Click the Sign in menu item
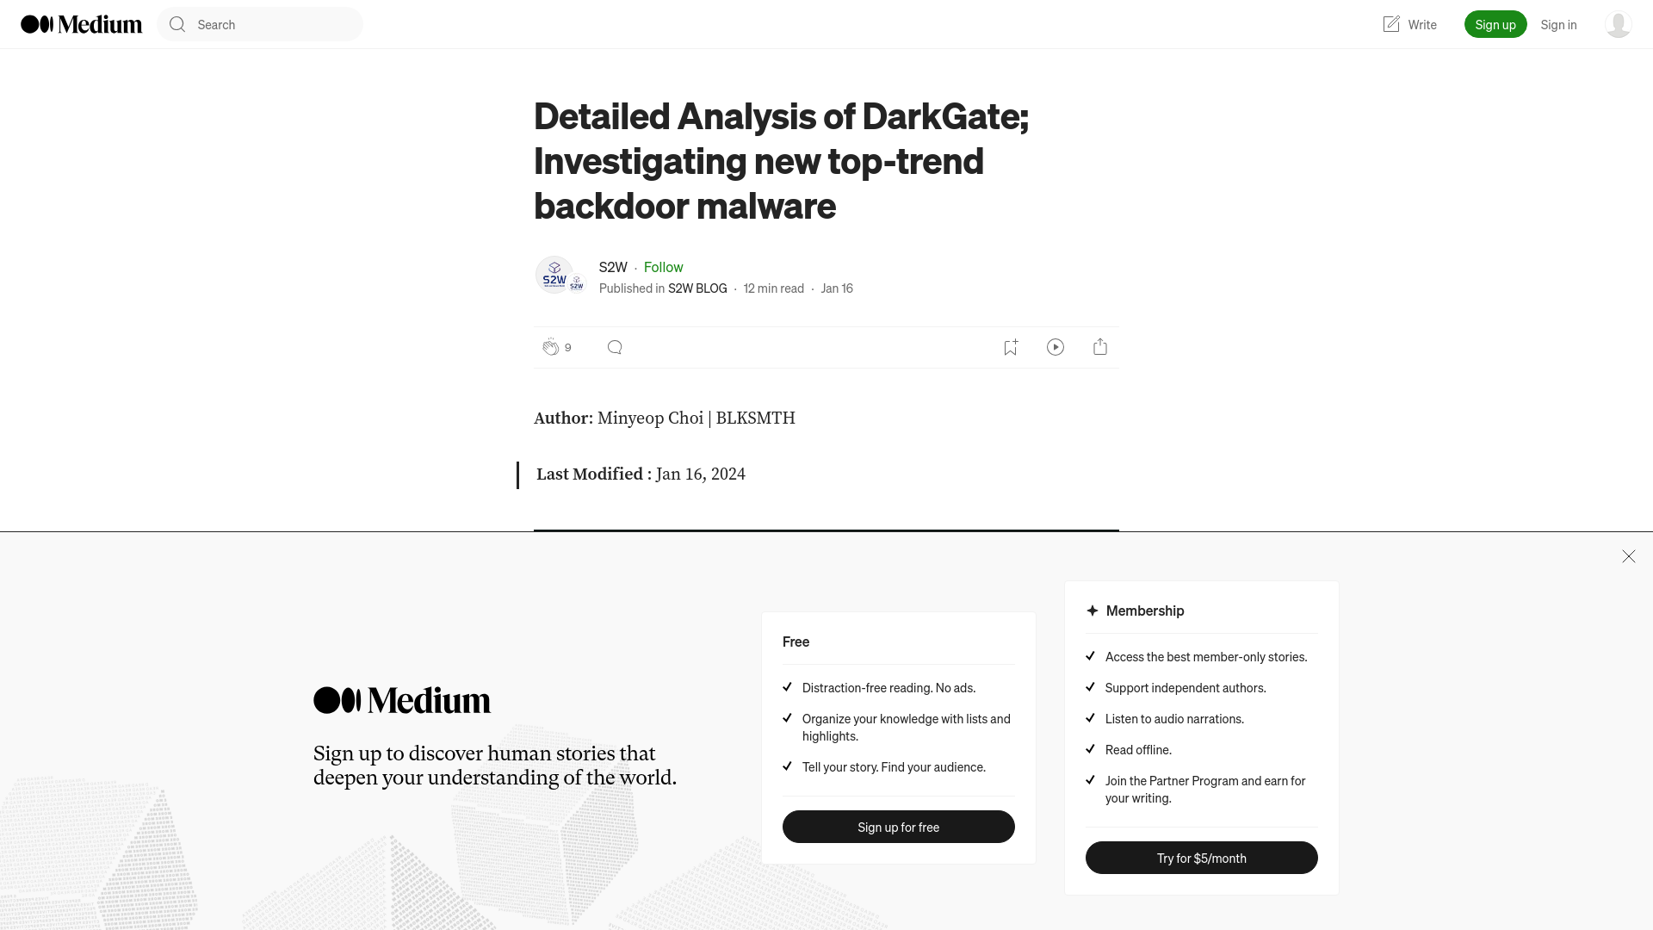Image resolution: width=1653 pixels, height=930 pixels. tap(1559, 24)
